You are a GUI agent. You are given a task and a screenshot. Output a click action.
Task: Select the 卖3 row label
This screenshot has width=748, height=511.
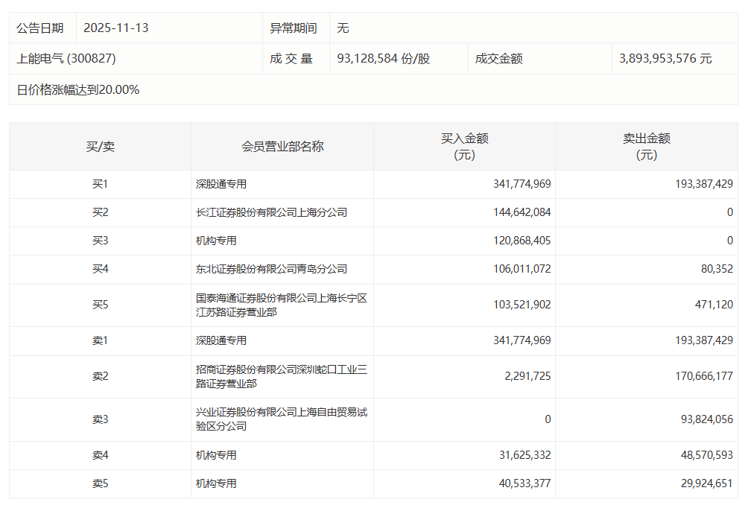(100, 419)
